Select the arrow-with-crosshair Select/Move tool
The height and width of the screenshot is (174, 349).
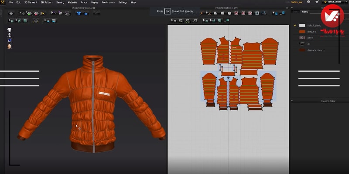point(22,13)
